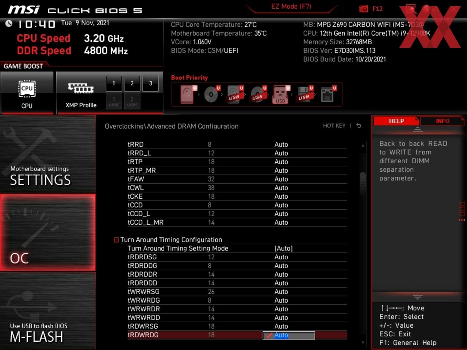Select XMP user profile 1
Viewport: 467px width, 350px height.
point(114,102)
